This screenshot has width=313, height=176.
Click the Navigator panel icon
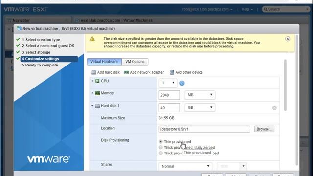point(9,21)
